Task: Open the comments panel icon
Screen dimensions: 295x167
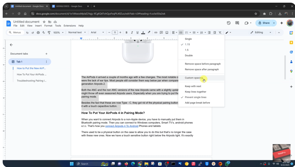Action: click(237, 23)
